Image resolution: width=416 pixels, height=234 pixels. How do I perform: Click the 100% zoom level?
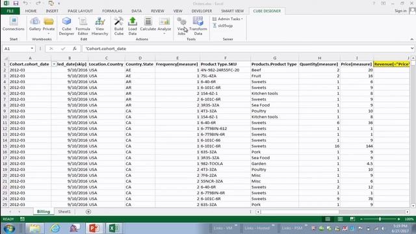[409, 219]
